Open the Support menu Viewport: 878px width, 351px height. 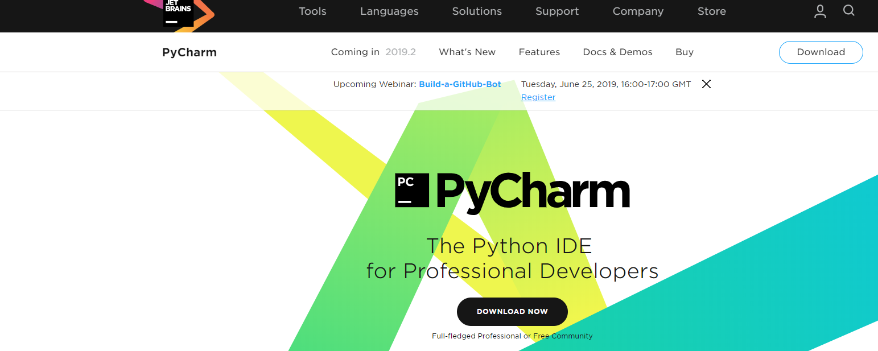tap(557, 11)
